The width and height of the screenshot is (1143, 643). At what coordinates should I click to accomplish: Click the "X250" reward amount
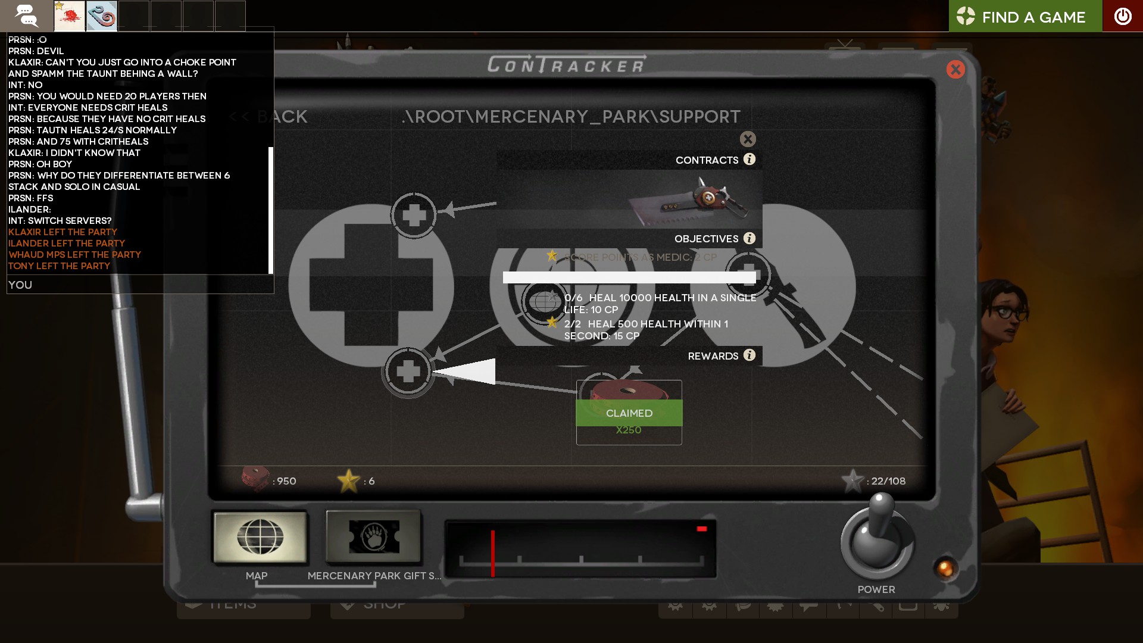coord(629,430)
